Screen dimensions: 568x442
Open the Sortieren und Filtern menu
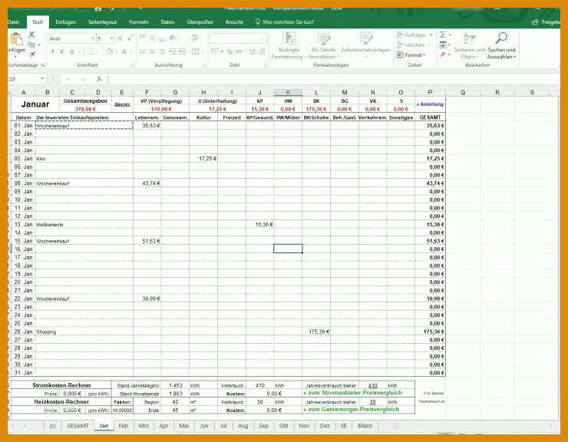[469, 45]
